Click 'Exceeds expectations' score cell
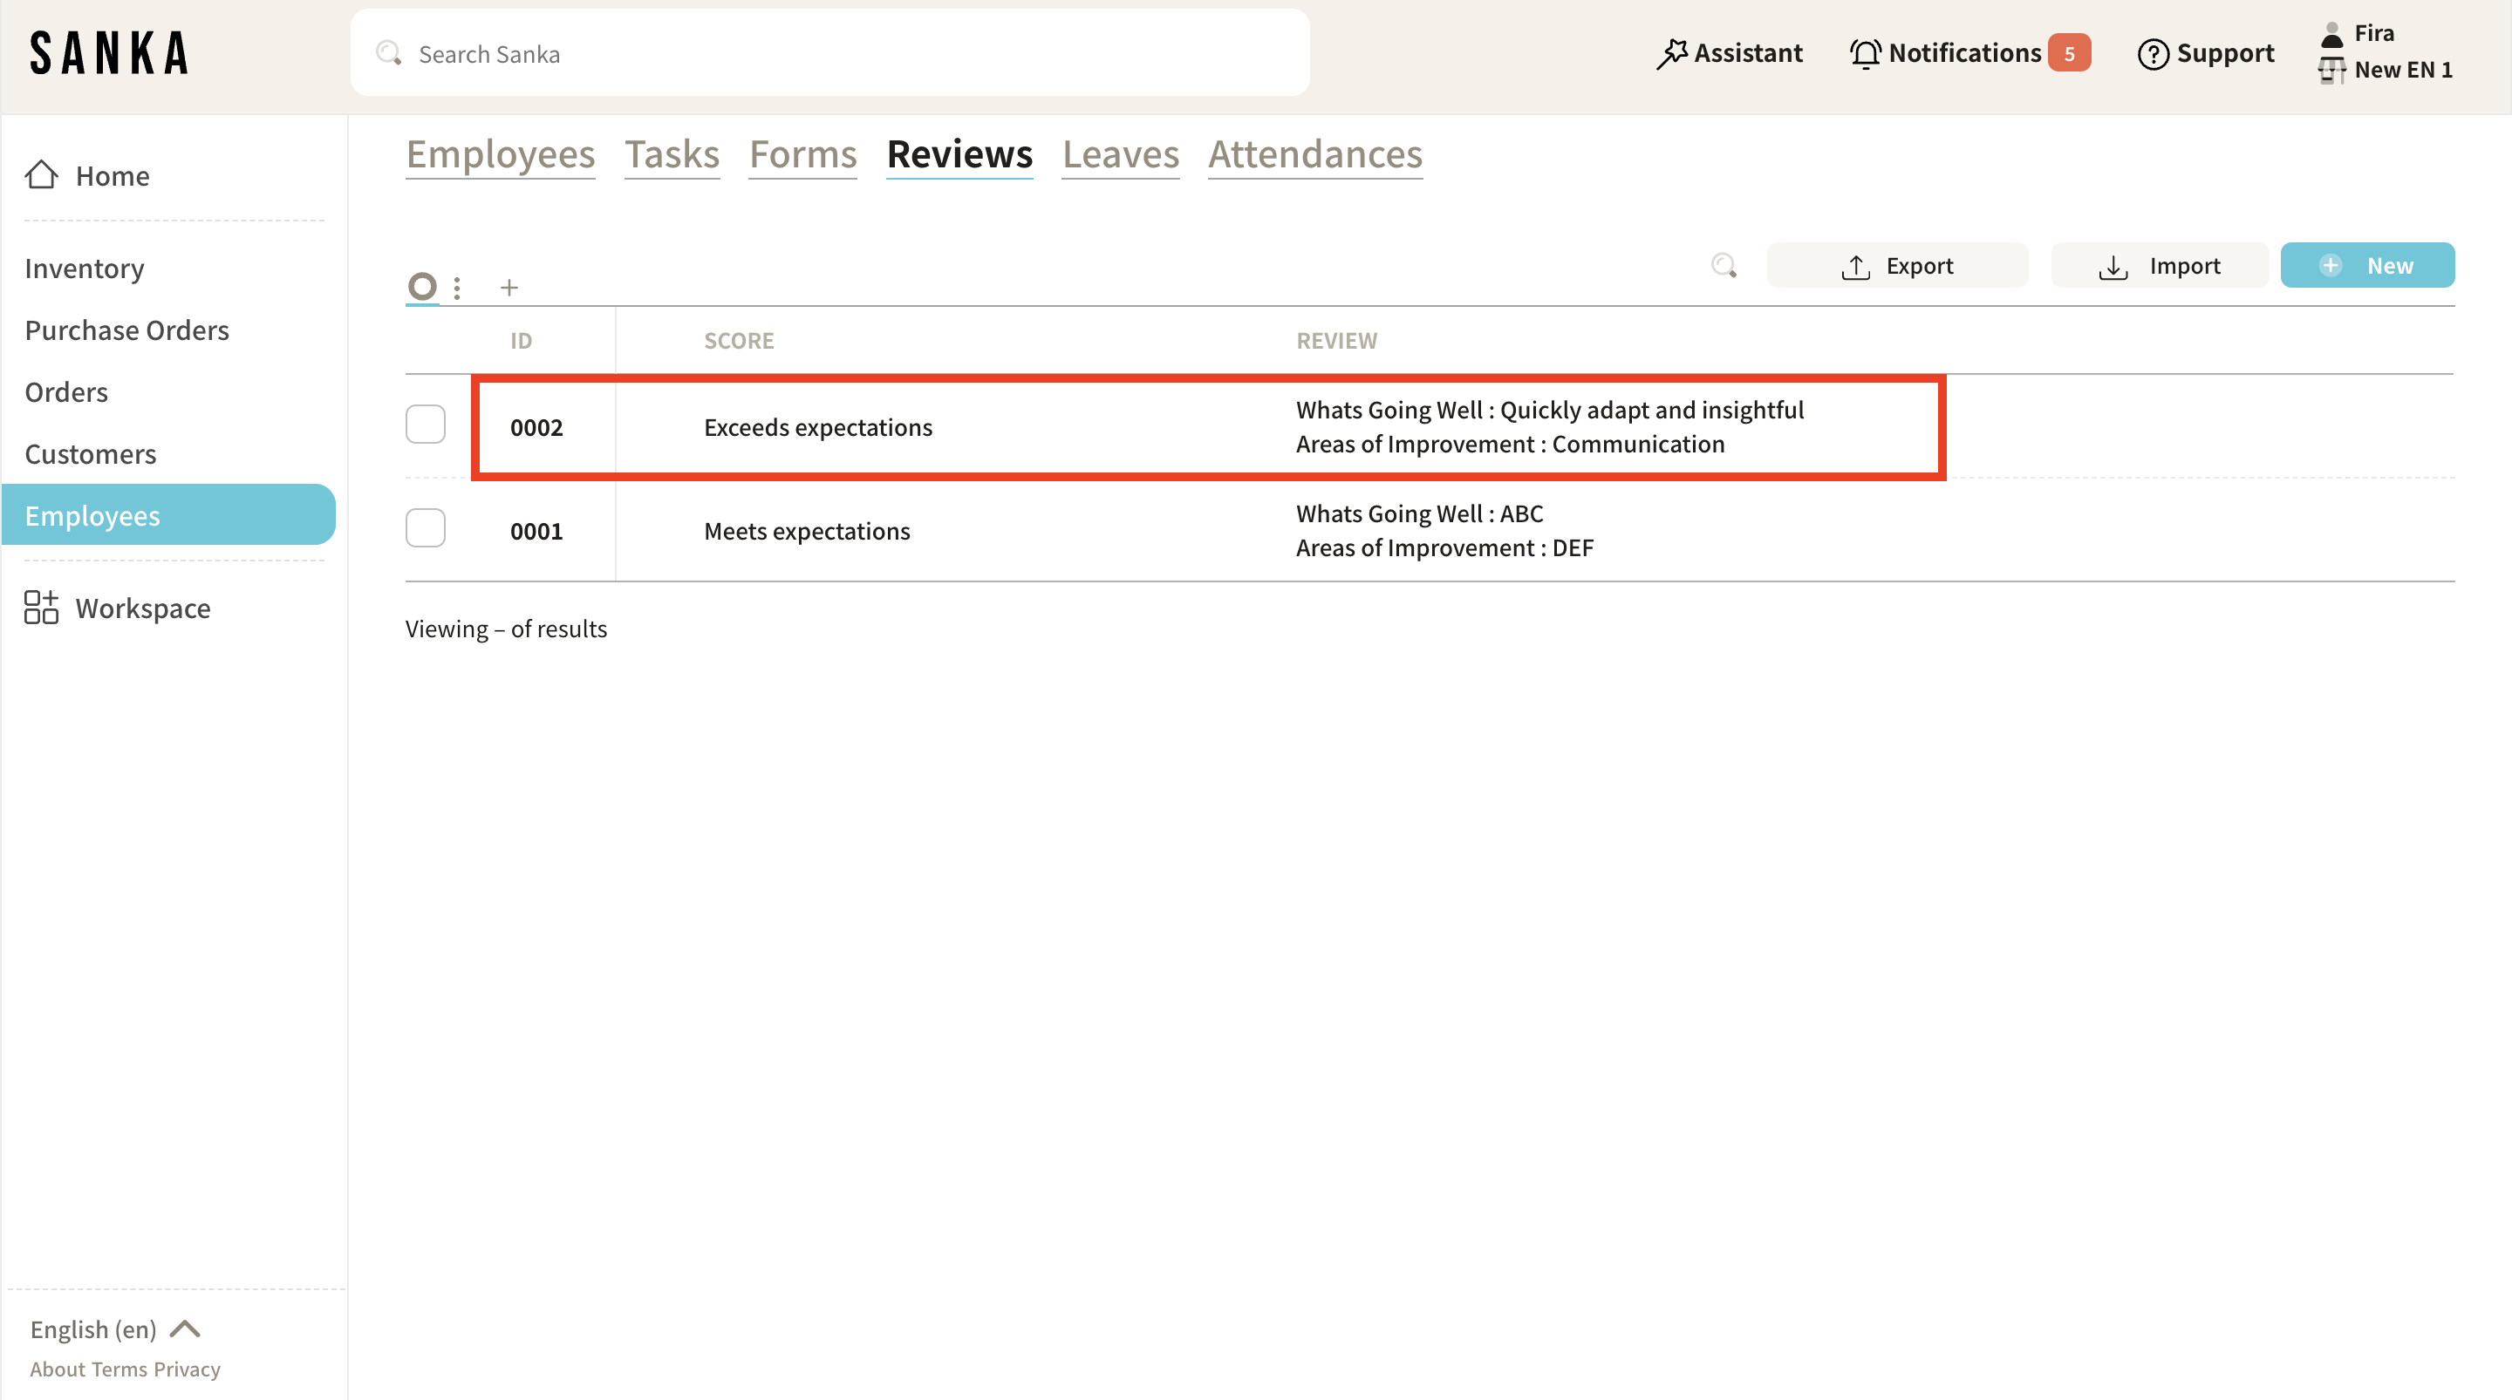This screenshot has width=2512, height=1400. (818, 427)
